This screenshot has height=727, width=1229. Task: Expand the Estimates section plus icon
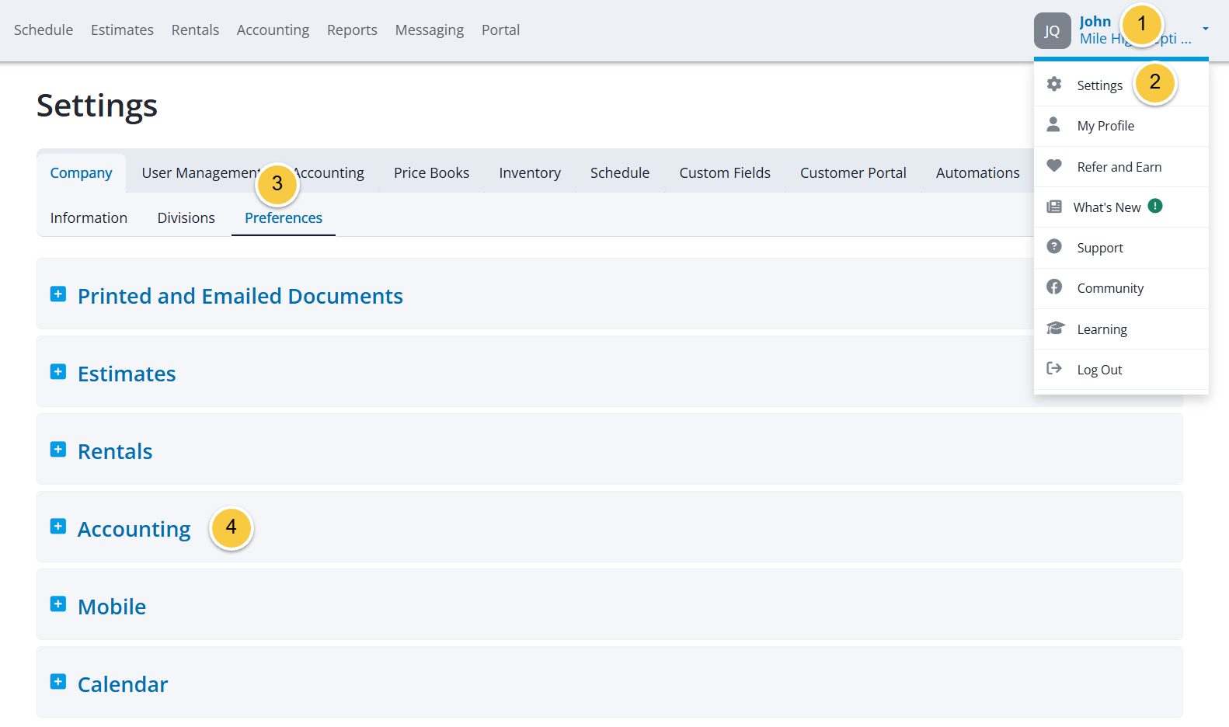coord(58,371)
